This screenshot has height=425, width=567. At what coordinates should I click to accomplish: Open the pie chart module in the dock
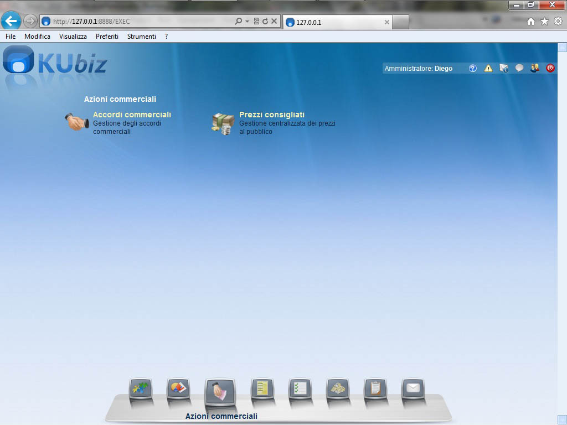point(178,389)
